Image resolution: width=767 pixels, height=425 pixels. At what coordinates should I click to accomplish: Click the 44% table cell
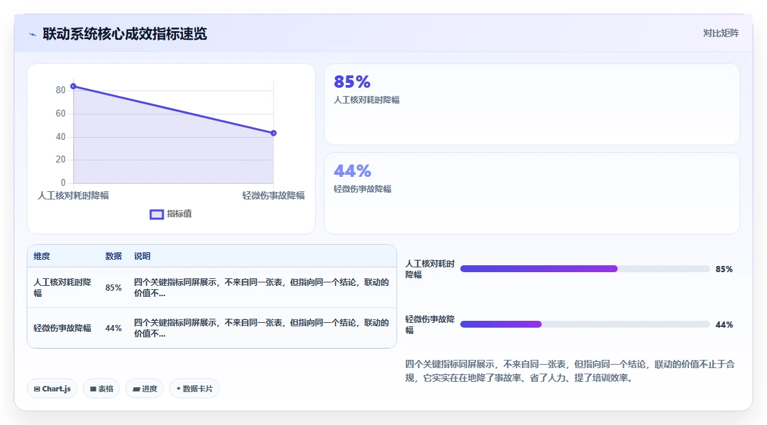coord(114,328)
